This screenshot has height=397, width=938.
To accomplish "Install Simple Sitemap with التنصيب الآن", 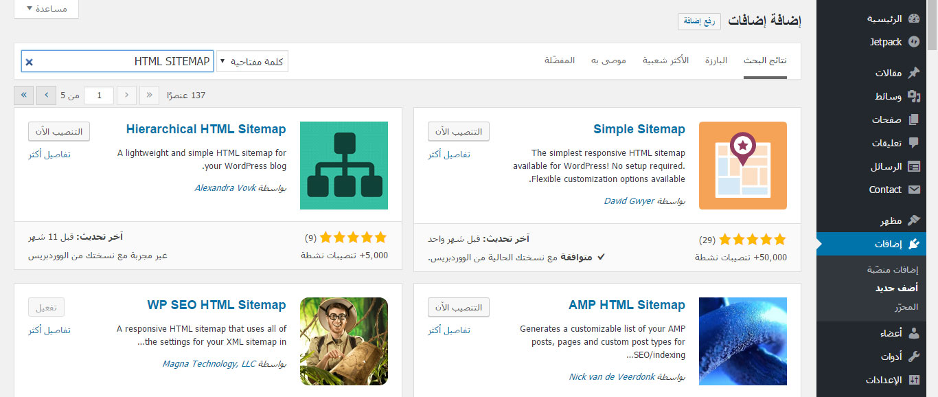I will [x=459, y=131].
